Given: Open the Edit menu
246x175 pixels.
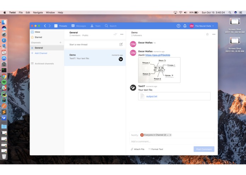Looking at the screenshot, I should point(28,12).
